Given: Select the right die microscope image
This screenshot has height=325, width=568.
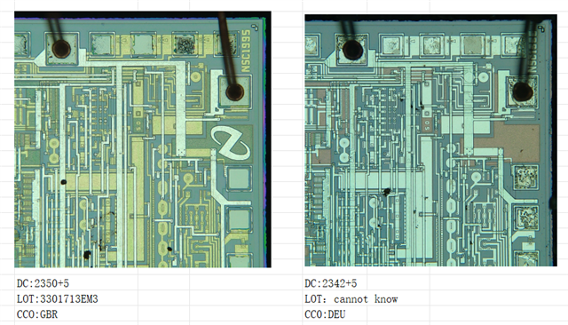Looking at the screenshot, I should 430,140.
